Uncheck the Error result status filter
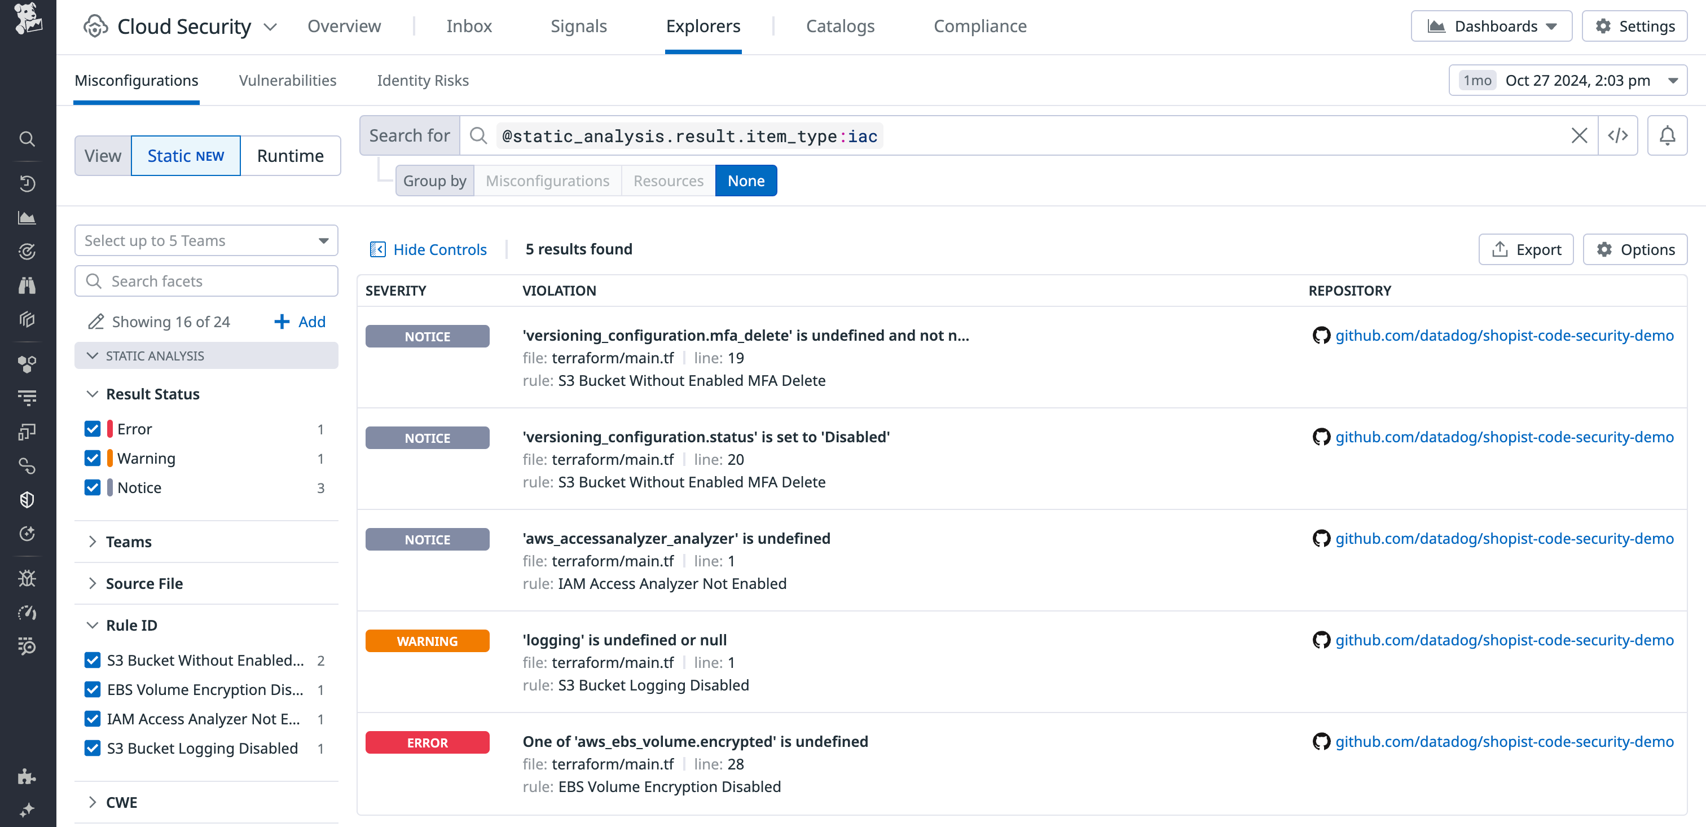1706x827 pixels. [93, 428]
